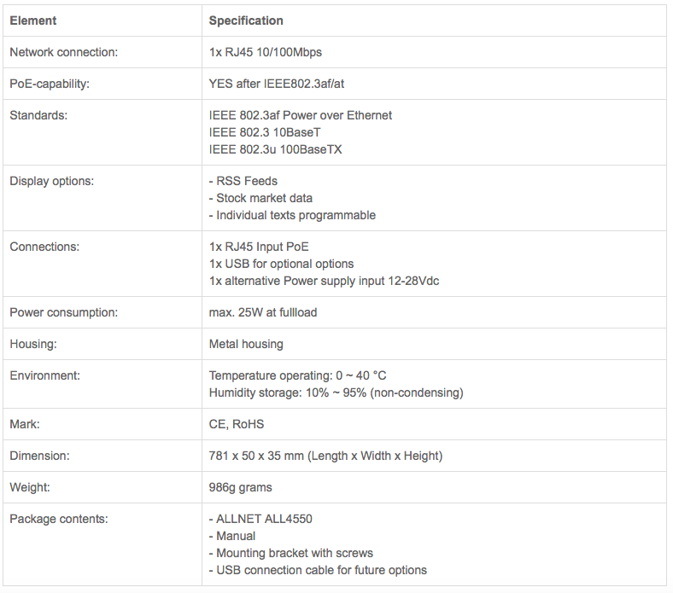Click the 1x USB for optional options line

pyautogui.click(x=282, y=264)
